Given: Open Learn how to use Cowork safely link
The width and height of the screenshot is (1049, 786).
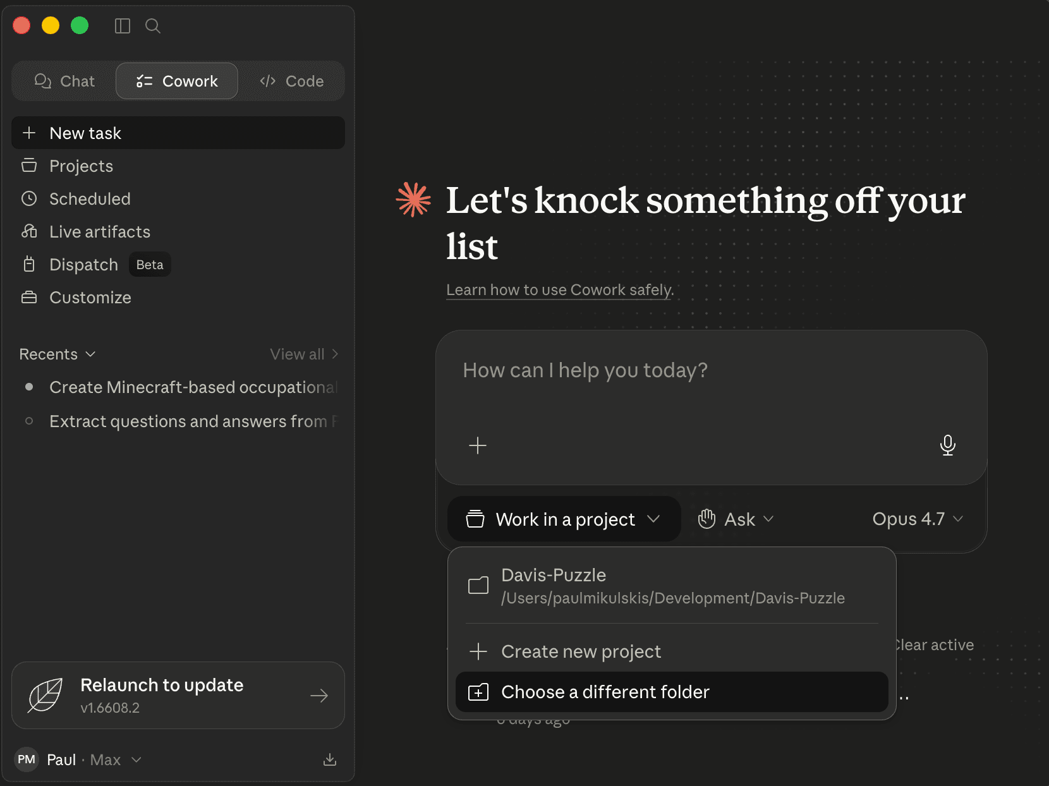Looking at the screenshot, I should (x=560, y=289).
